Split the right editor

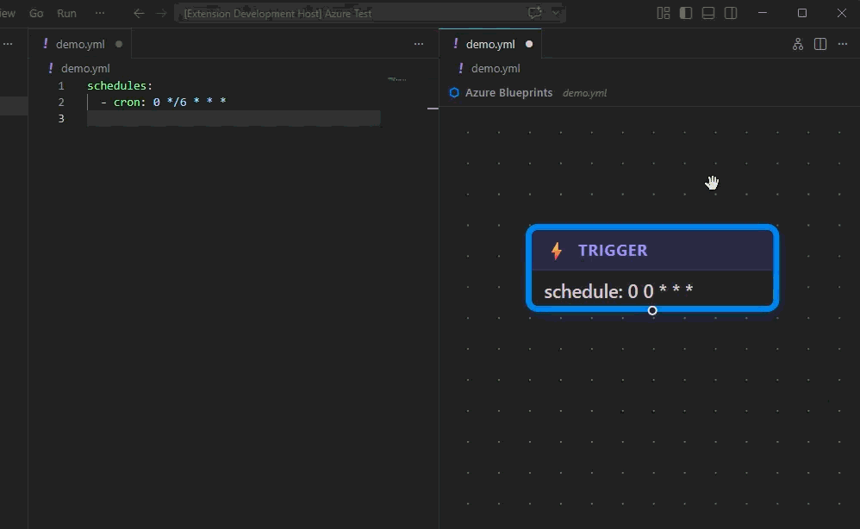820,45
